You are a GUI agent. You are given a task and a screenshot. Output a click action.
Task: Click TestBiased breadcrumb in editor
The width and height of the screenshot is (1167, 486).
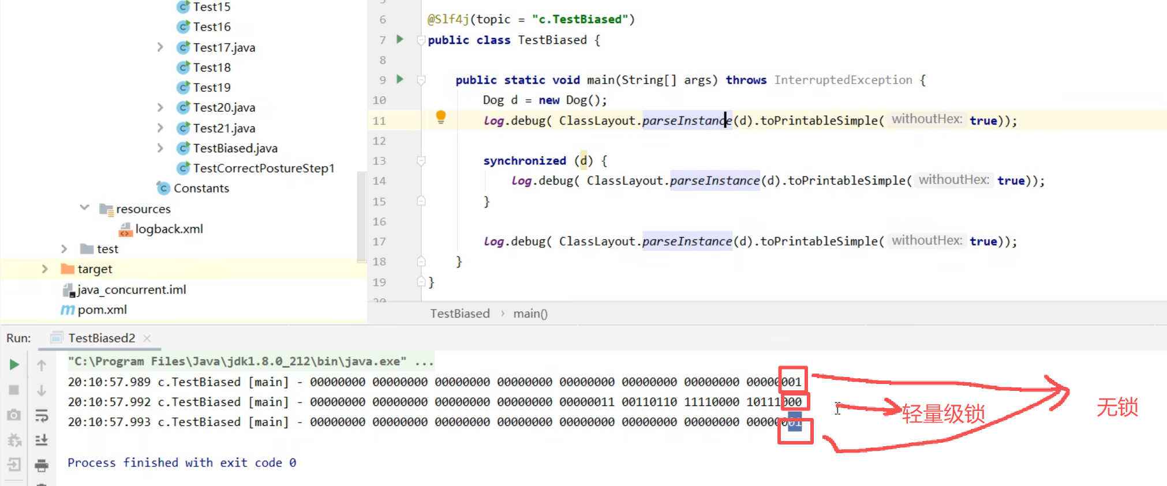459,314
